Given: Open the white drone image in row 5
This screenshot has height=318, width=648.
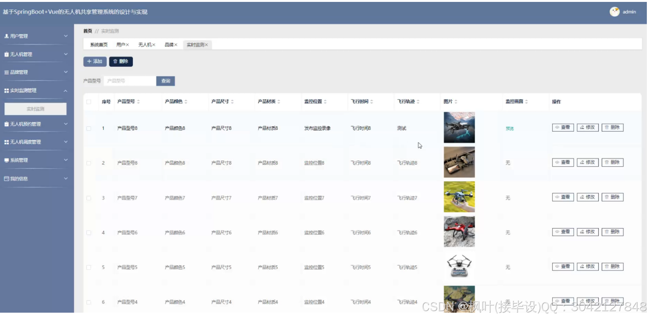Looking at the screenshot, I should 459,266.
